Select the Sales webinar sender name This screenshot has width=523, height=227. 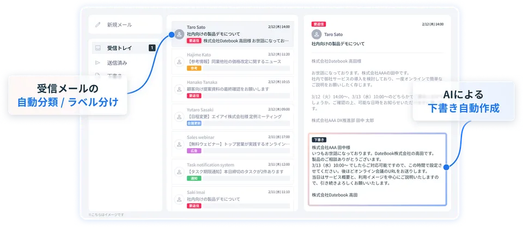200,137
